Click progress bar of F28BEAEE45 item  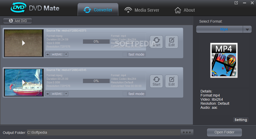click(x=96, y=81)
